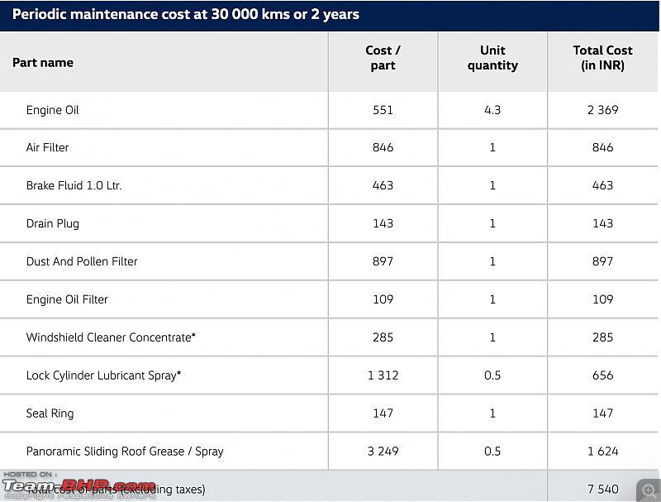Viewport: 661px width, 502px height.
Task: Select the 'Engine Oil' row label
Action: pyautogui.click(x=53, y=110)
